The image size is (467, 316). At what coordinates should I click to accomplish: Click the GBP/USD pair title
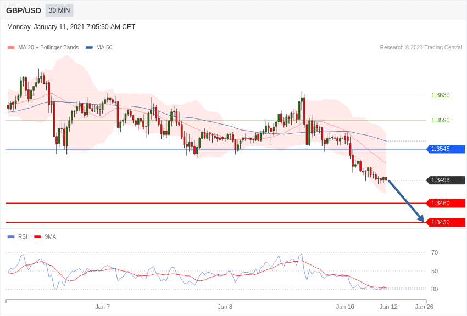click(24, 11)
